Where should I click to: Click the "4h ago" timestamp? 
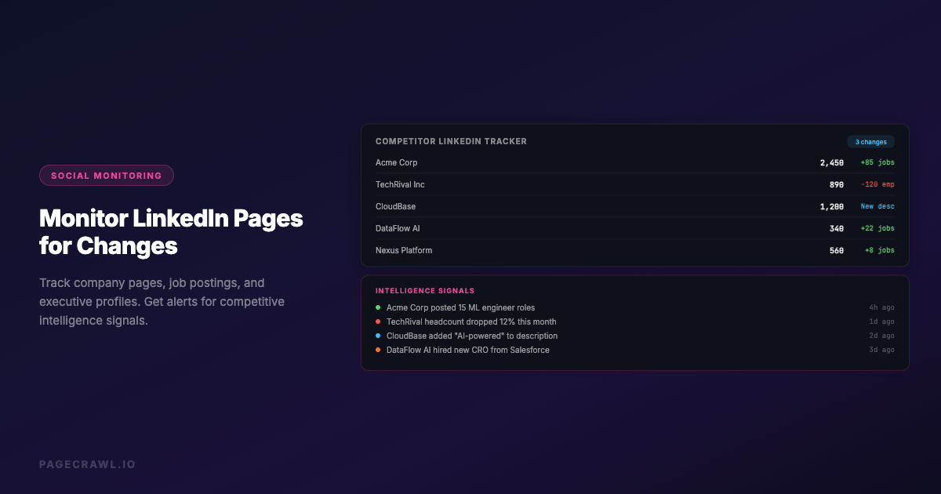click(881, 307)
